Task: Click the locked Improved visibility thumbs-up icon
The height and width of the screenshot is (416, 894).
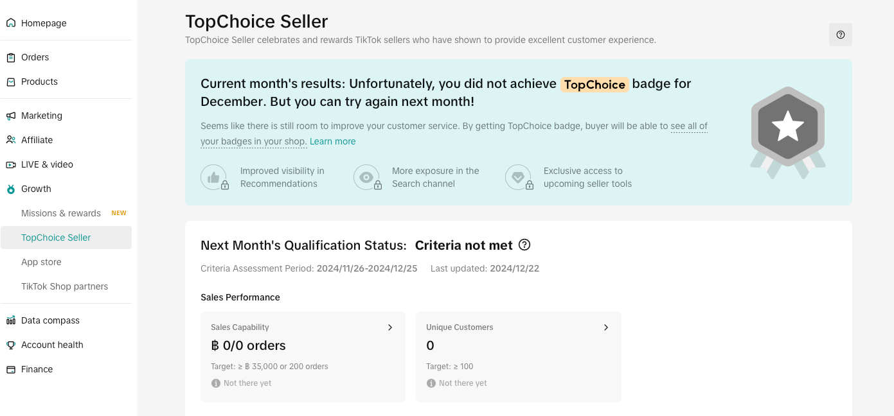Action: (214, 177)
